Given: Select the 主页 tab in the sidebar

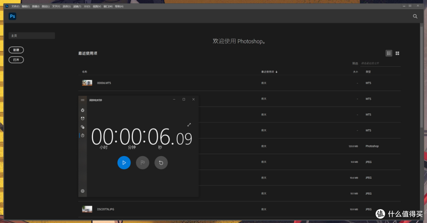Looking at the screenshot, I should click(32, 36).
